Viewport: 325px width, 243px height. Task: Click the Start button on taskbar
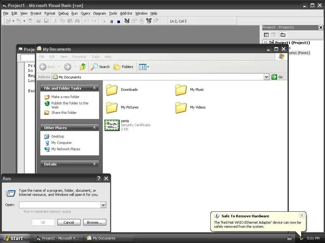[15, 238]
